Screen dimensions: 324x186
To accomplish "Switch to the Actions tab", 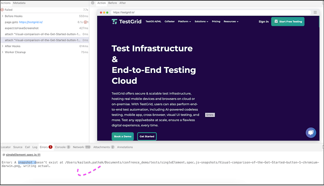I will [x=6, y=3].
